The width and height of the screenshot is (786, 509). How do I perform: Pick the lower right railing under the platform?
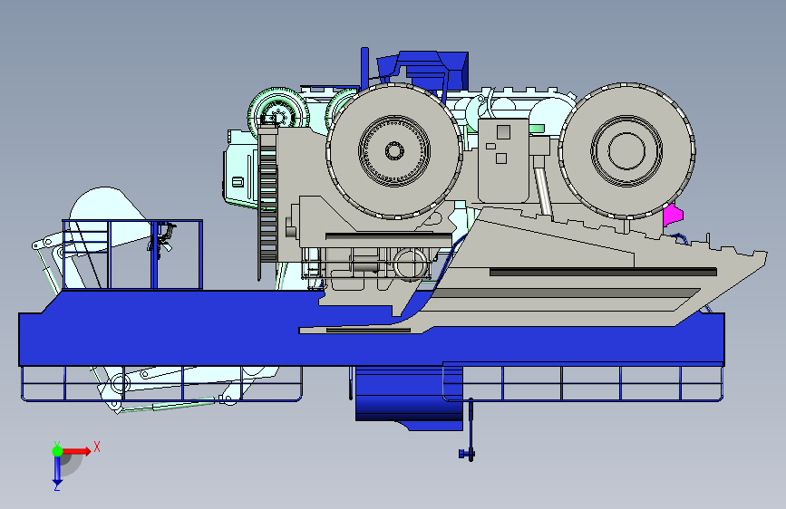pos(583,383)
